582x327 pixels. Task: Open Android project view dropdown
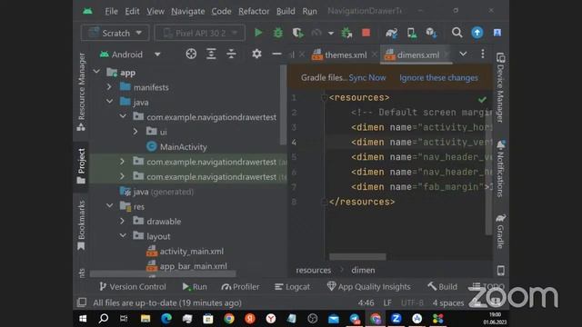pyautogui.click(x=129, y=54)
